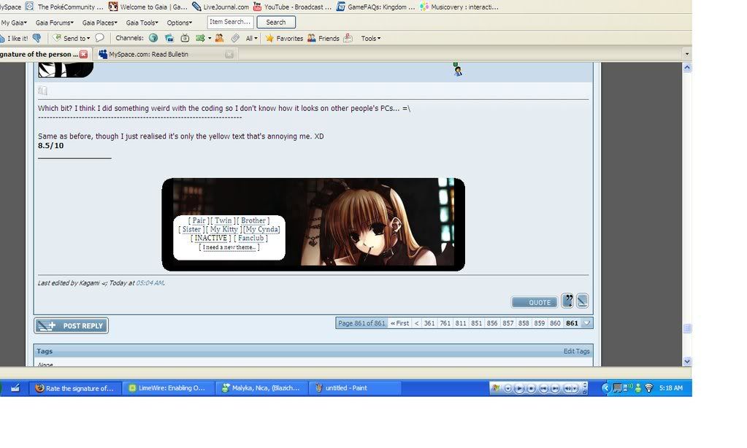
Task: Click the small post icon above the message
Action: pos(42,90)
